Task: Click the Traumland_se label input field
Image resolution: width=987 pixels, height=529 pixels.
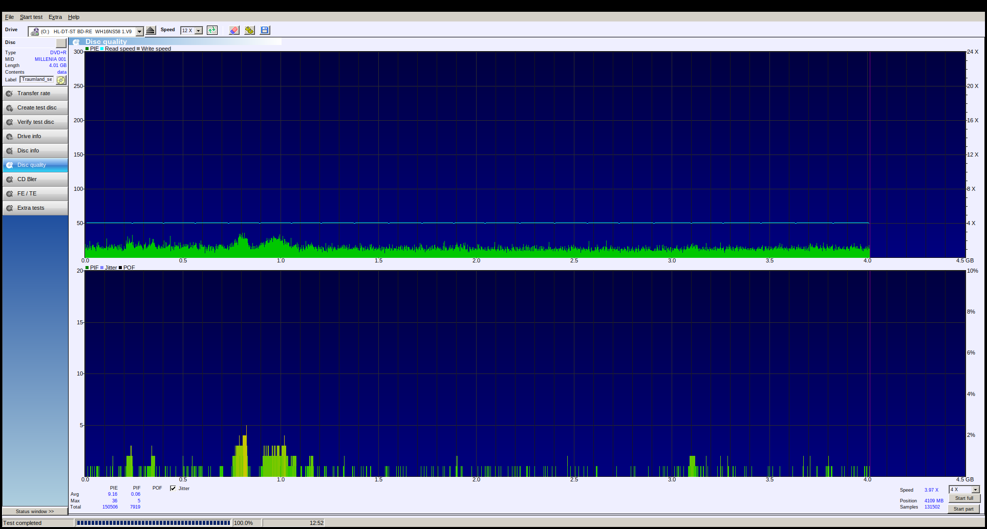Action: [36, 79]
